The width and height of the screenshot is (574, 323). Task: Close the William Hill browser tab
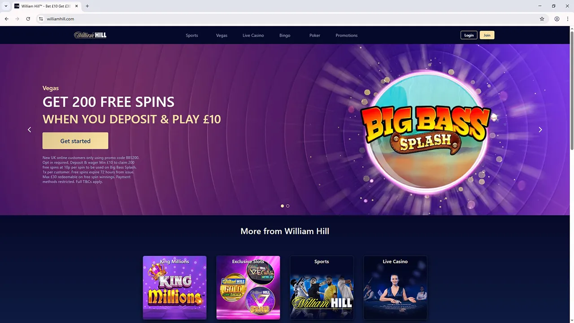pos(77,6)
